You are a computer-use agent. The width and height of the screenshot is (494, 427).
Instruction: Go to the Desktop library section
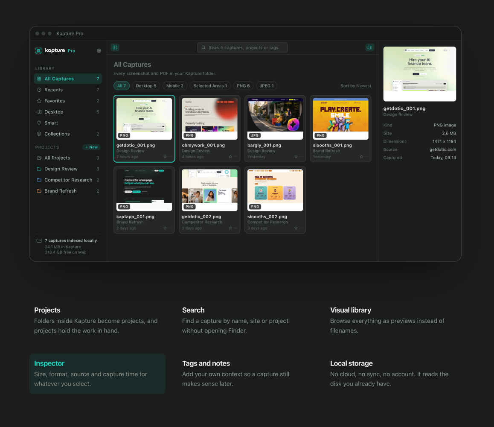tap(68, 112)
